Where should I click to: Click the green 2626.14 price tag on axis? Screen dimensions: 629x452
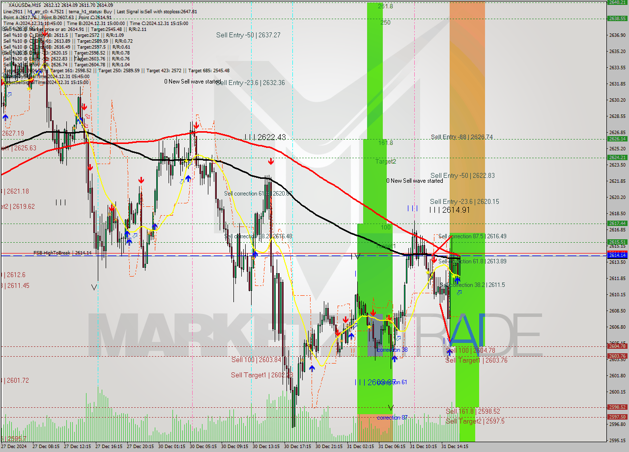617,139
